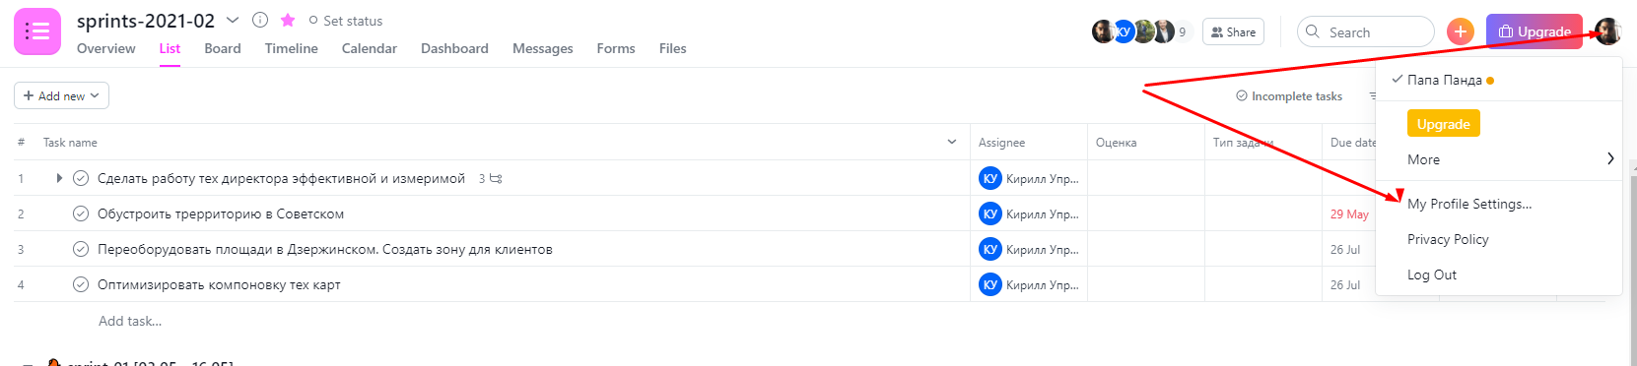This screenshot has height=366, width=1637.
Task: Switch to the Board tab
Action: pos(223,48)
